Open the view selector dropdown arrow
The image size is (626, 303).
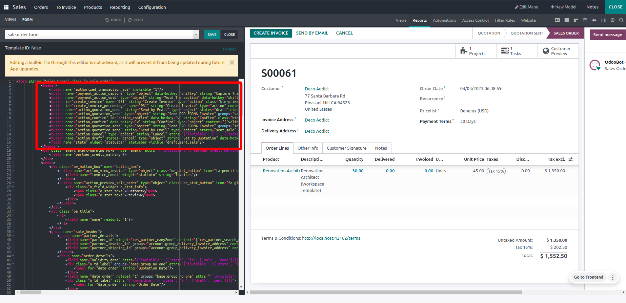196,35
